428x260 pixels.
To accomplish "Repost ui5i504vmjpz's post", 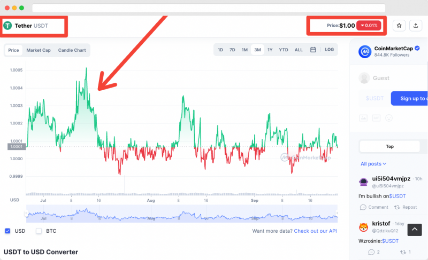I will coord(406,207).
